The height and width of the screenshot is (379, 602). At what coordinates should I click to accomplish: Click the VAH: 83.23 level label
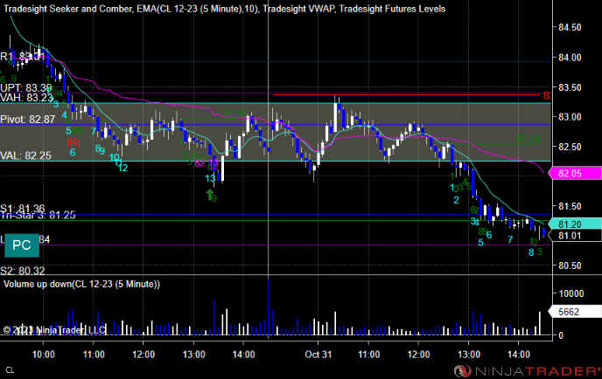26,98
